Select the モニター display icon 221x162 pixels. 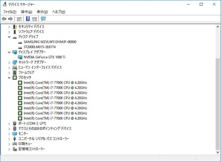[x=15, y=134]
